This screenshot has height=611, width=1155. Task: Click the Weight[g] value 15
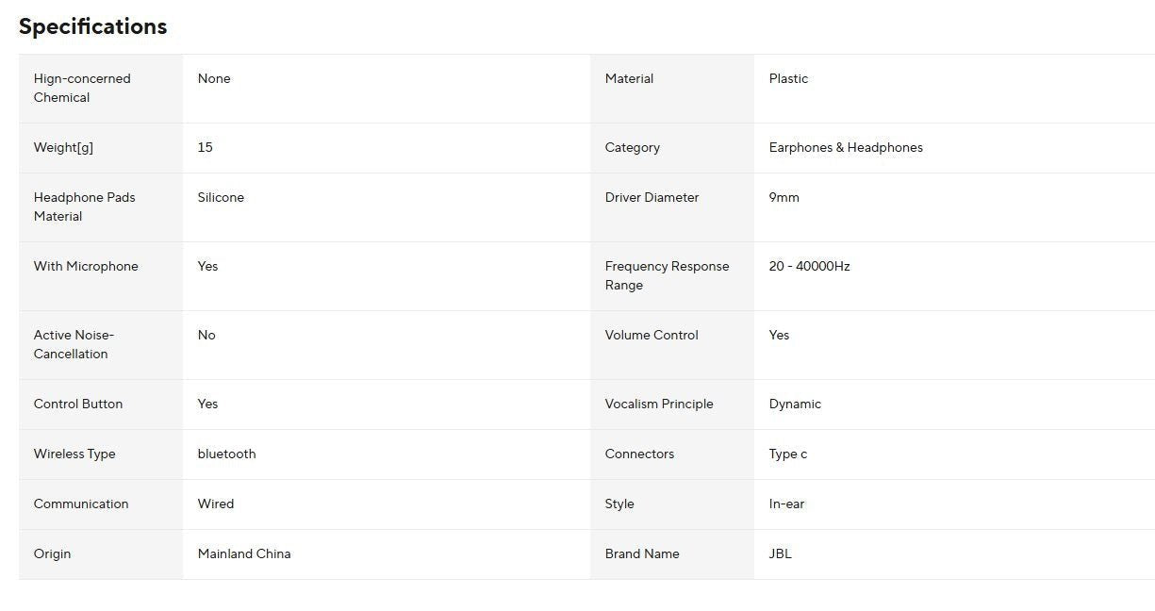pyautogui.click(x=205, y=147)
